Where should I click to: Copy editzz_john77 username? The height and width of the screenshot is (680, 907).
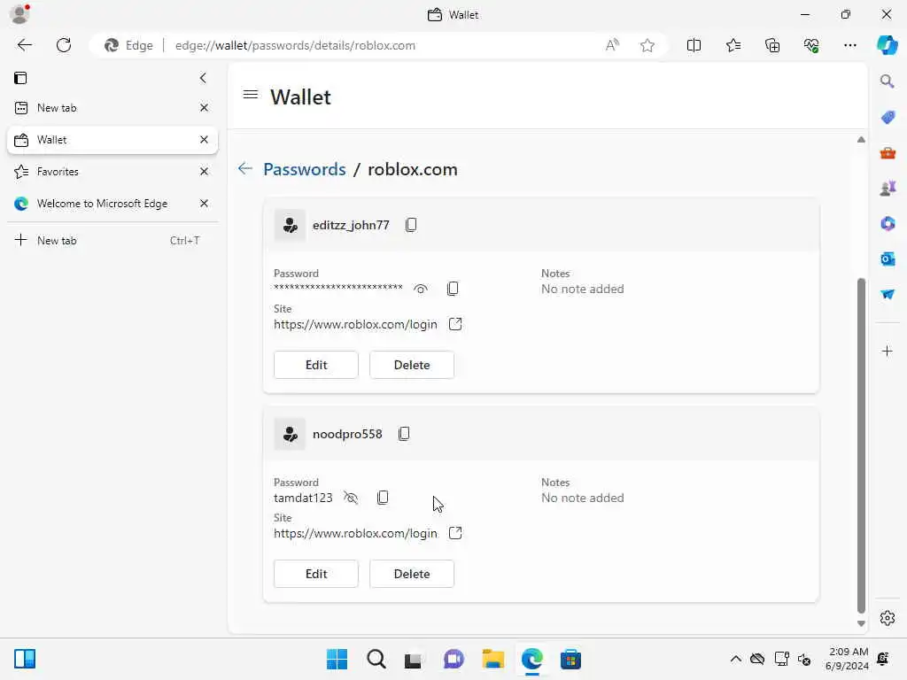pyautogui.click(x=411, y=225)
